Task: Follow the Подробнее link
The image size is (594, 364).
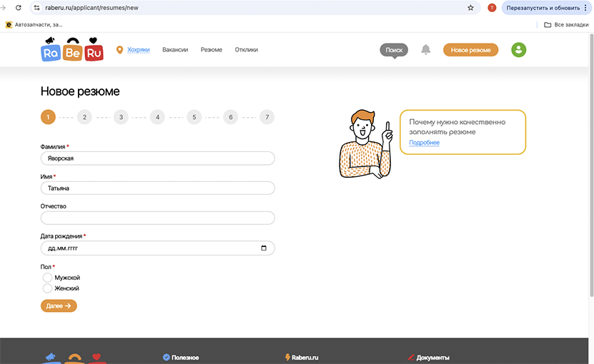Action: point(424,143)
